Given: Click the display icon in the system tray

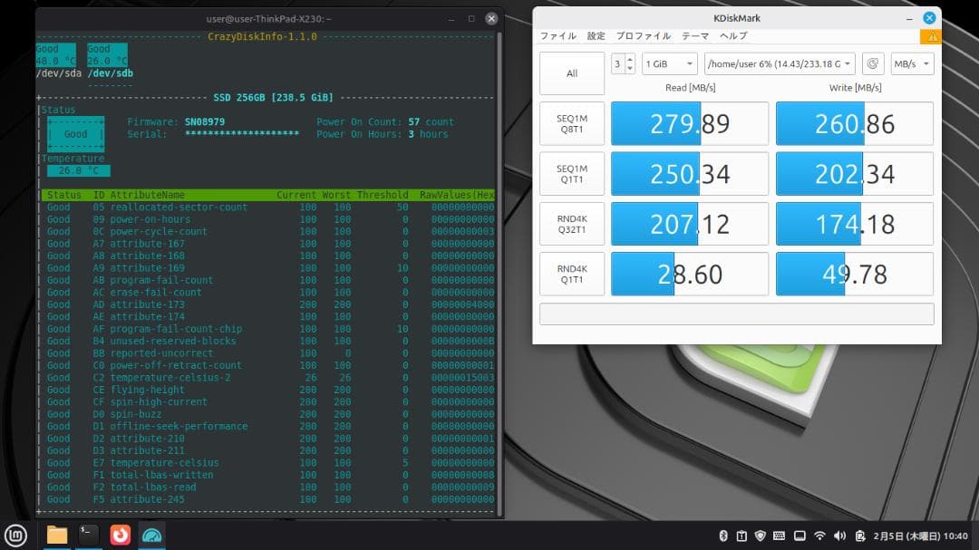Looking at the screenshot, I should [800, 535].
